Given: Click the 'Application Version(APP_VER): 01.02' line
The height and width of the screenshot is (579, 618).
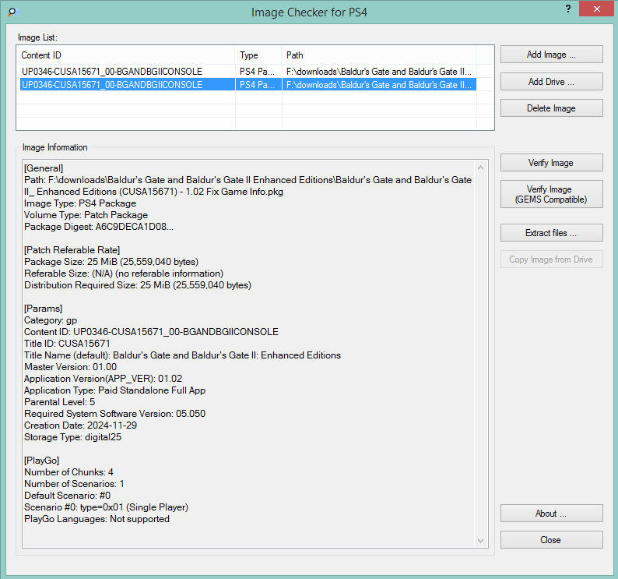Looking at the screenshot, I should 104,379.
